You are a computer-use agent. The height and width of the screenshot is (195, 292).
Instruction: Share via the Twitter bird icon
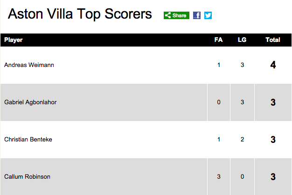[208, 15]
